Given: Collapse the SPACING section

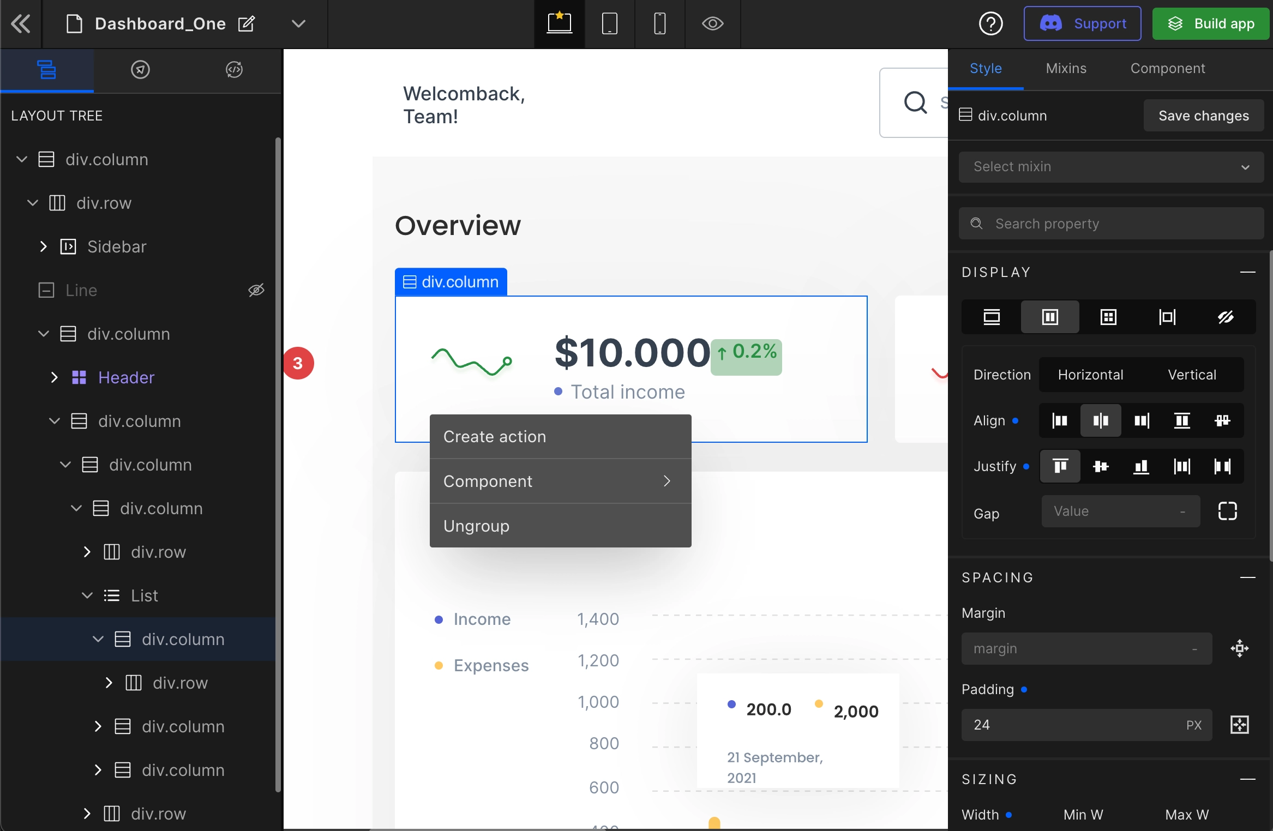Looking at the screenshot, I should pyautogui.click(x=1247, y=577).
